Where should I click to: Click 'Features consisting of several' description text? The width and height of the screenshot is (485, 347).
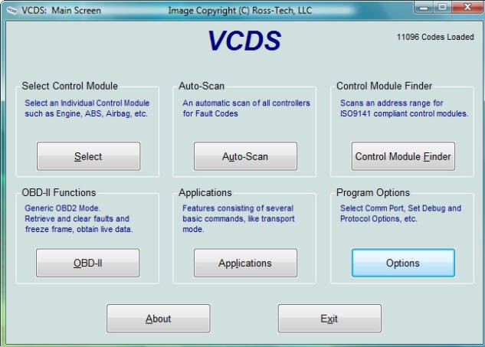tap(238, 208)
